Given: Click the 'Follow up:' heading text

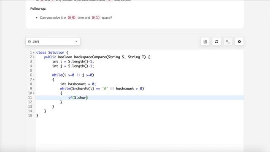Looking at the screenshot, I should (x=38, y=8).
